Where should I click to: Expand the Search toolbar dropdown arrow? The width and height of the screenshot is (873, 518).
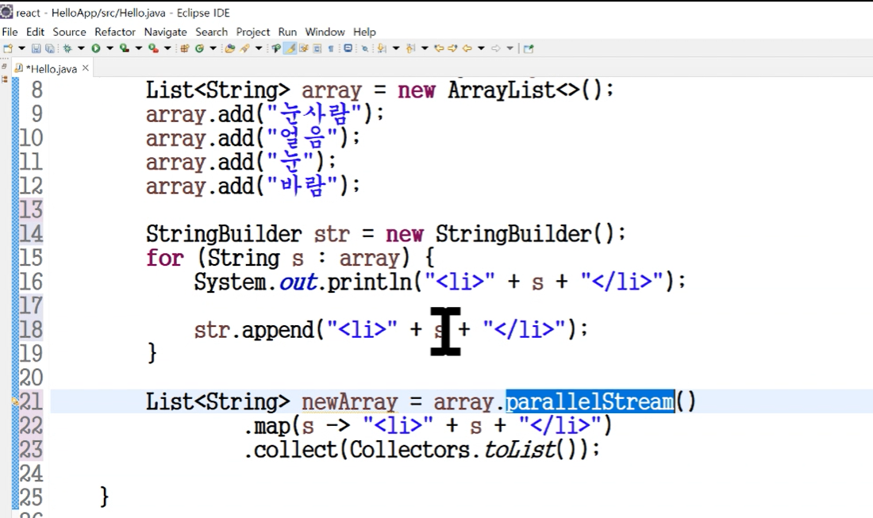pos(259,48)
